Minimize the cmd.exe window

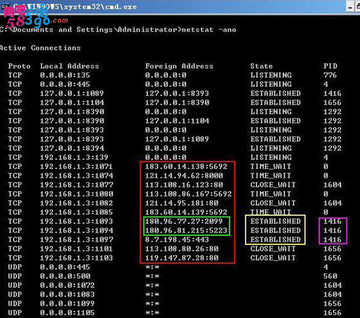tap(350, 7)
